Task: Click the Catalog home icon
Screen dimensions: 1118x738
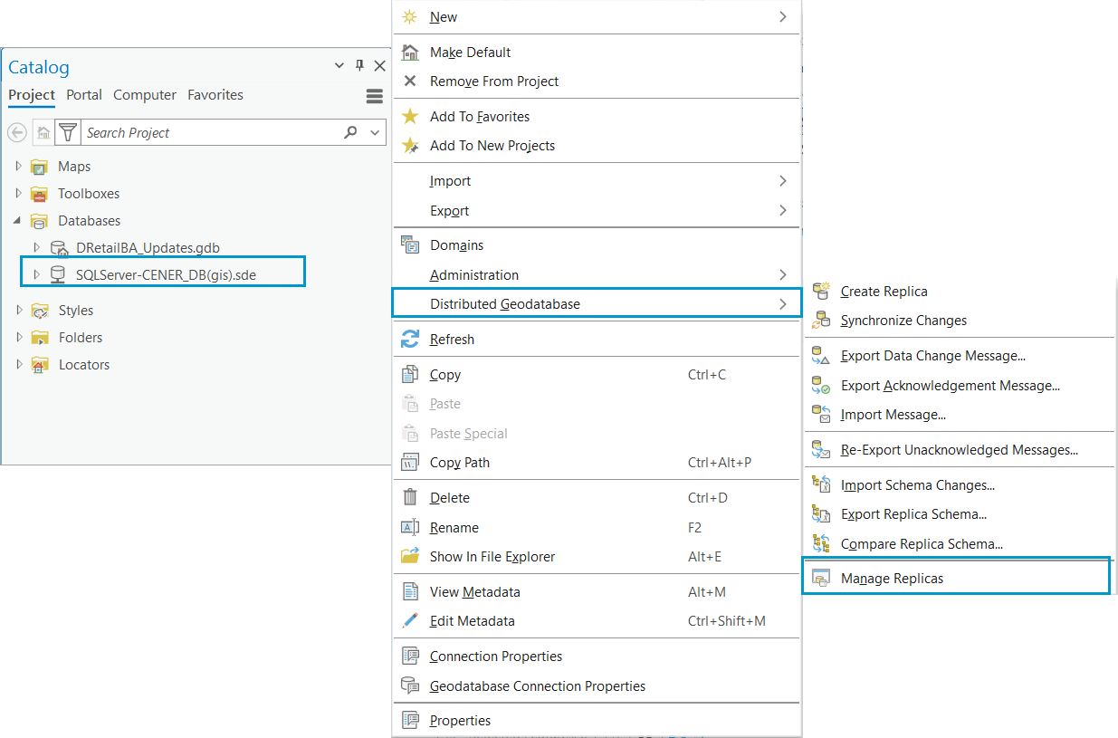Action: pos(43,132)
